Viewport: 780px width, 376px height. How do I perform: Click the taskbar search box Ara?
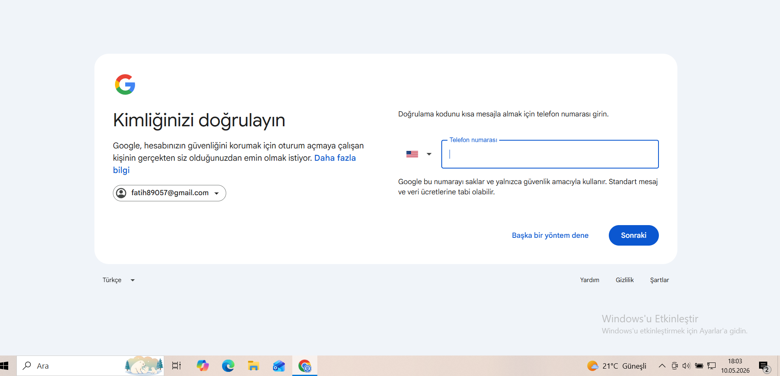(x=90, y=366)
